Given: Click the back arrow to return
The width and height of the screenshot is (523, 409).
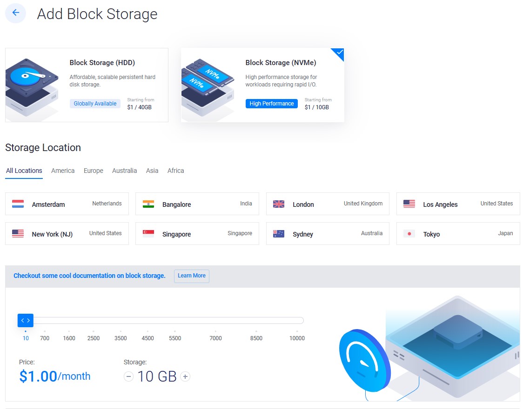Looking at the screenshot, I should coord(15,13).
